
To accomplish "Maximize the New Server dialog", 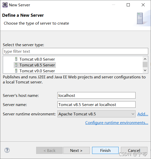I will click(x=128, y=5).
